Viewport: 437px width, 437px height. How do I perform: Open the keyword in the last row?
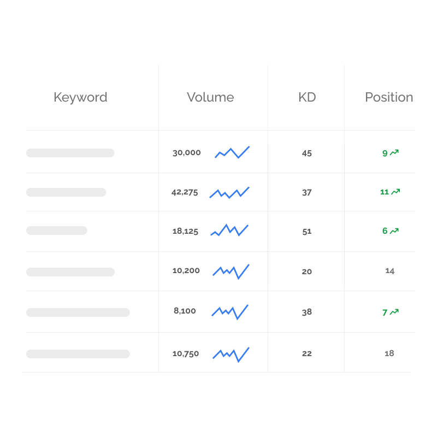coord(78,354)
